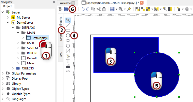Viewport: 193px width, 102px height.
Task: Click the first black-yellow checker icon
Action: coord(138,9)
